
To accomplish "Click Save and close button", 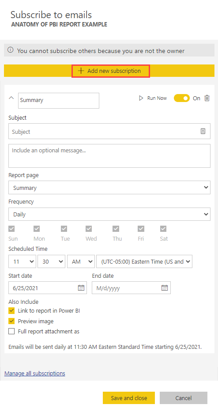I will 129,398.
